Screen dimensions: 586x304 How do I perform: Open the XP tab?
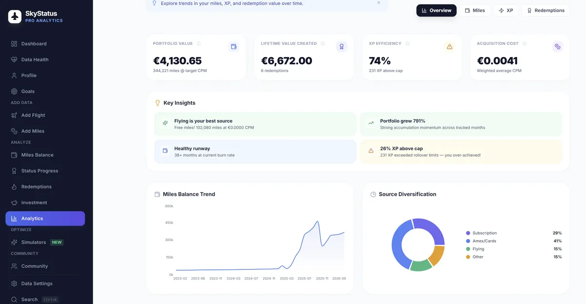click(x=506, y=10)
